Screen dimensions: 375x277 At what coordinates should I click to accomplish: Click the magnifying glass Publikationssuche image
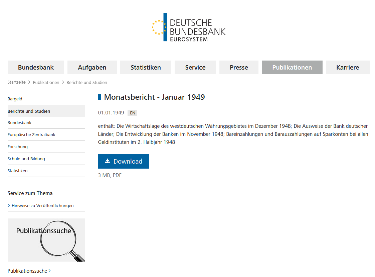point(46,240)
